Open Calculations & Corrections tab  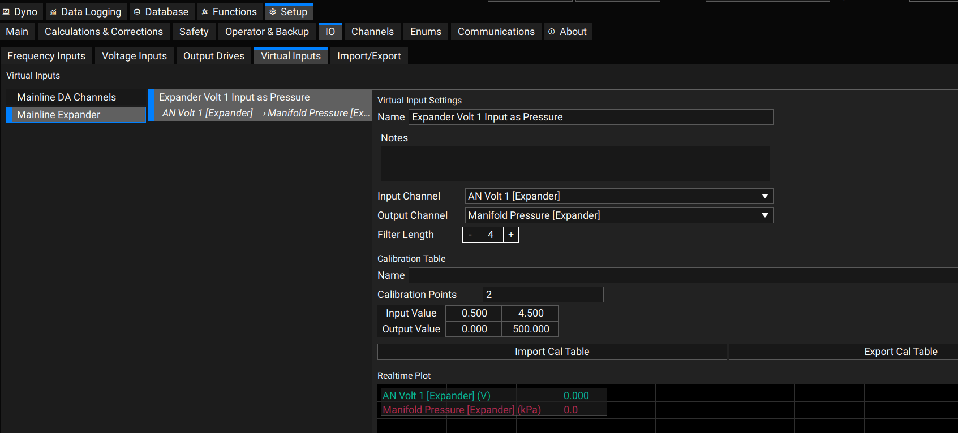(104, 32)
